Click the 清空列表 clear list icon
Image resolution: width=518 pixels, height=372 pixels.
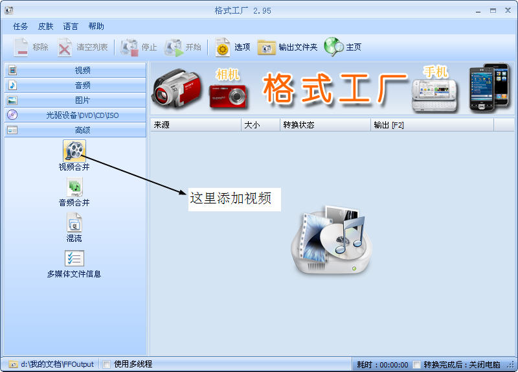click(64, 47)
